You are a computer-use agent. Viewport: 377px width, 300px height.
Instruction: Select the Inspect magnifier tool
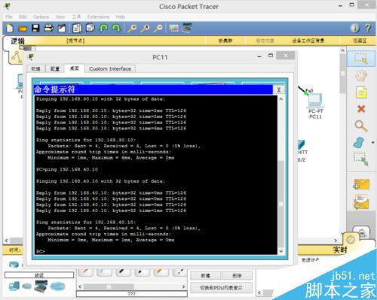click(361, 126)
